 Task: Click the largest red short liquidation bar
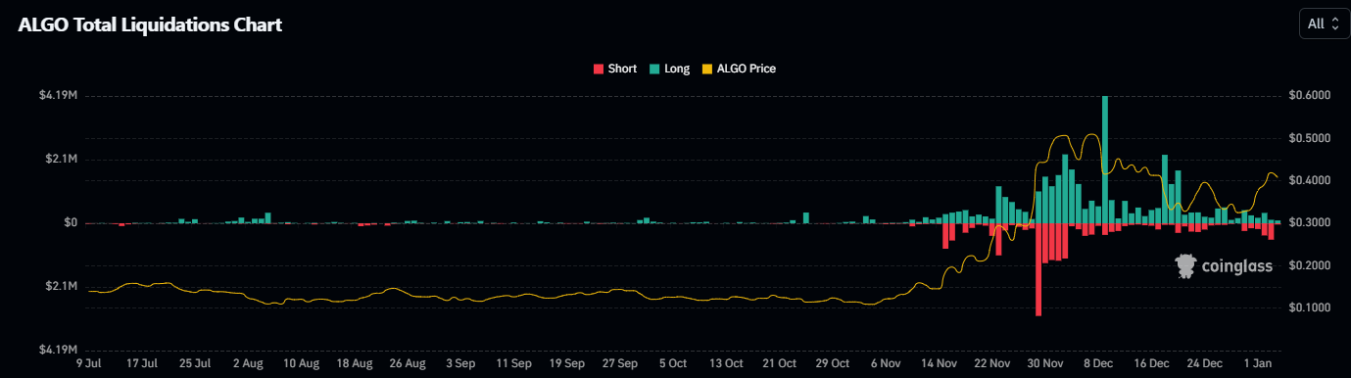(1038, 269)
